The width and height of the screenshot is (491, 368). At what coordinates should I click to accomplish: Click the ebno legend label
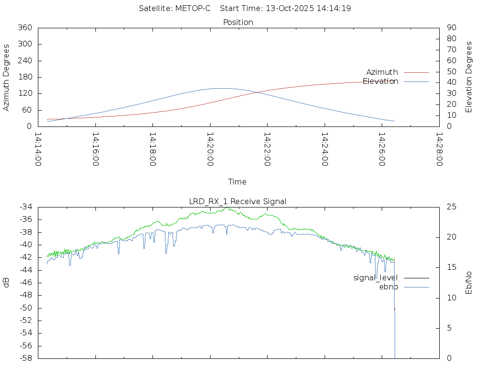tap(388, 287)
